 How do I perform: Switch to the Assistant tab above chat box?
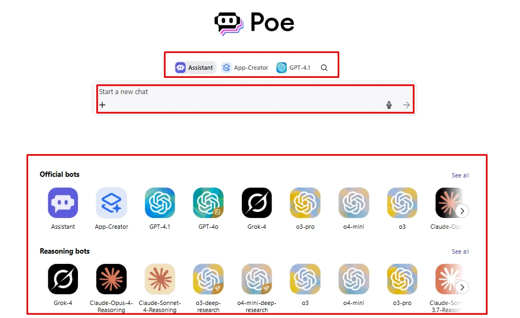(x=194, y=68)
